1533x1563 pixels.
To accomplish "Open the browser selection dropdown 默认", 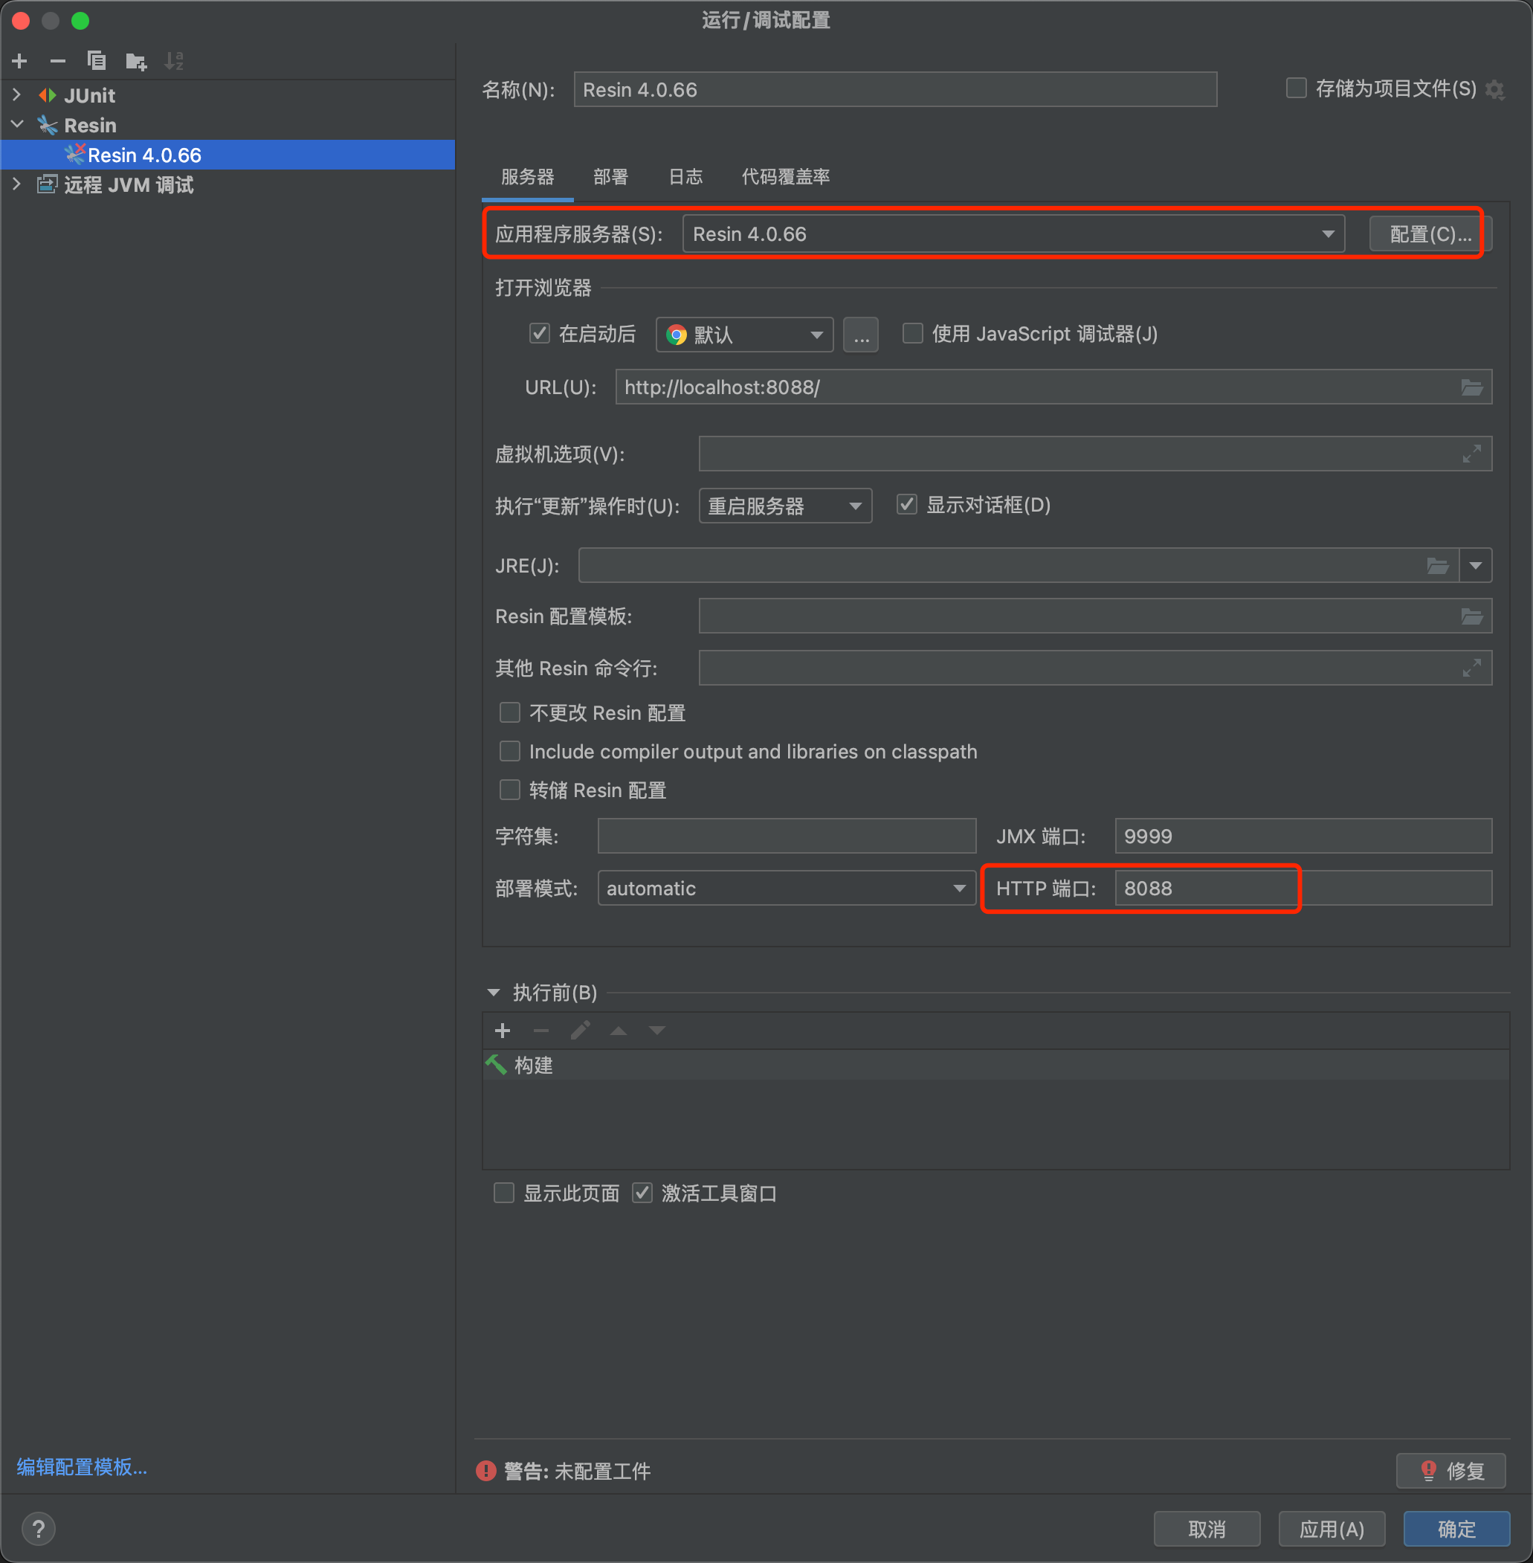I will click(x=744, y=334).
